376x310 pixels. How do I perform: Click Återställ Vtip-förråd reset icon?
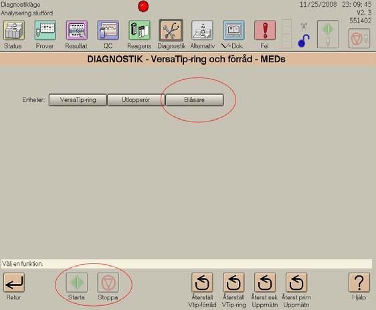(203, 283)
